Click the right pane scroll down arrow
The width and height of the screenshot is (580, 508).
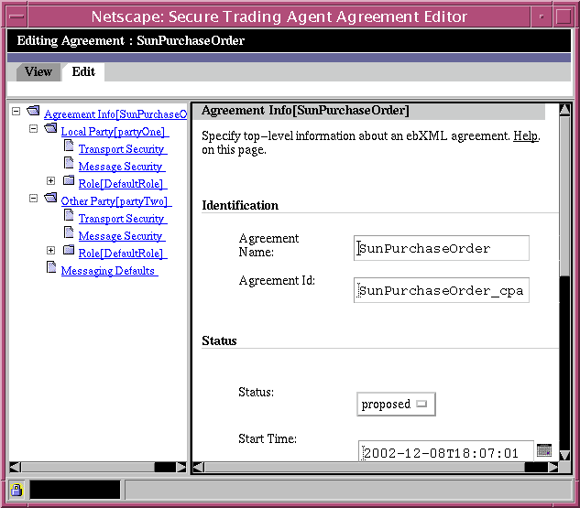[x=564, y=455]
